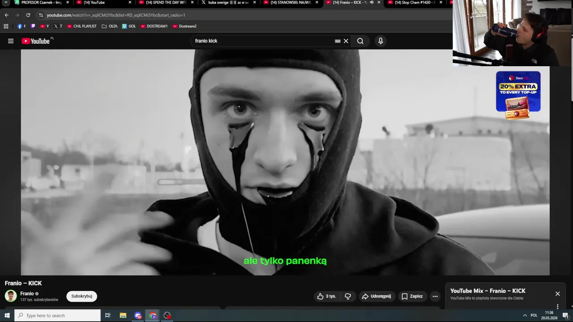This screenshot has height=322, width=573.
Task: Close the SPEND THE DAY tab
Action: click(x=192, y=3)
